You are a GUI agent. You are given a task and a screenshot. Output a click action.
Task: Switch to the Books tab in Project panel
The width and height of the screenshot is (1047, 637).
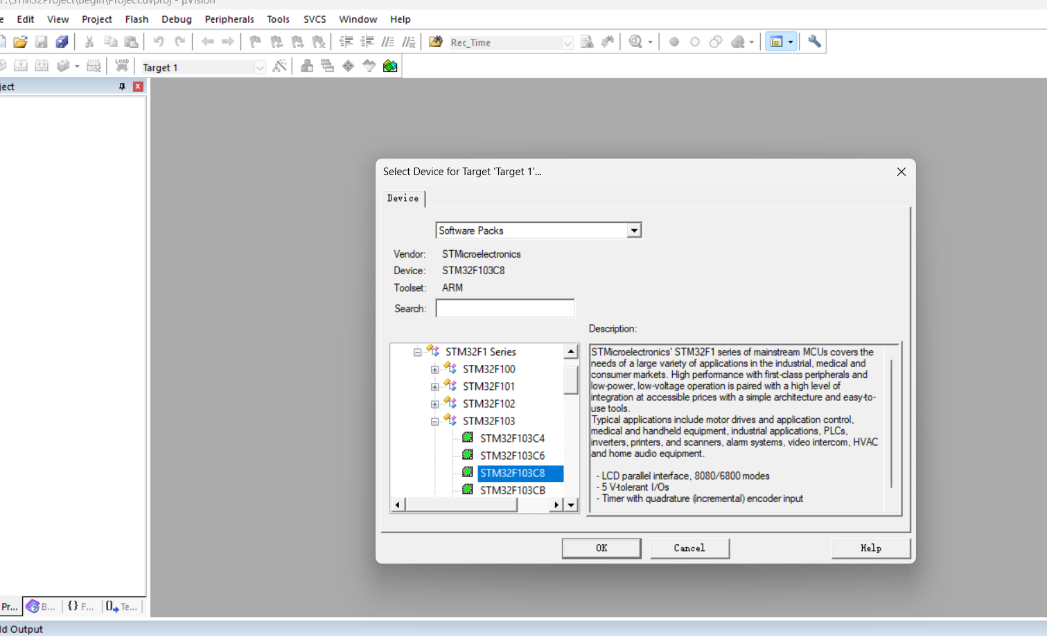pos(42,607)
